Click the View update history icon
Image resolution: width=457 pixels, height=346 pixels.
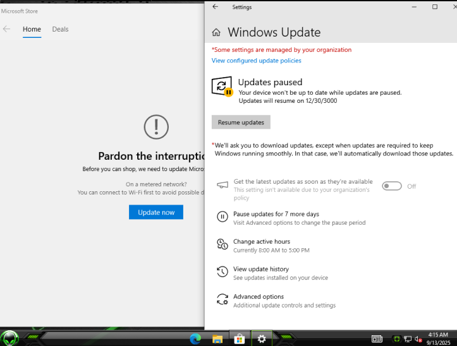pos(222,271)
